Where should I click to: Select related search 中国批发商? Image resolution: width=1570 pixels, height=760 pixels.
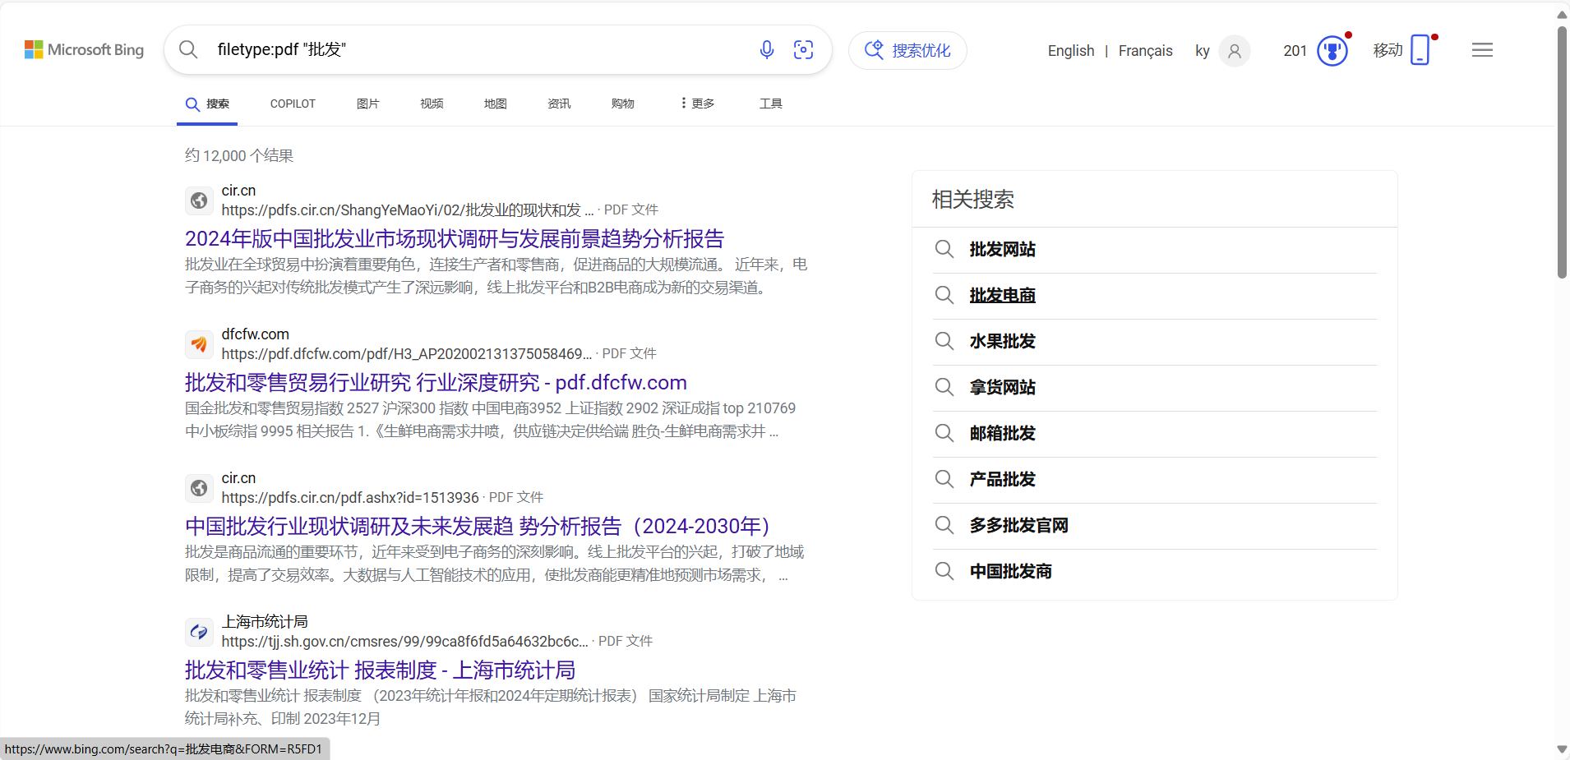[x=1010, y=572]
